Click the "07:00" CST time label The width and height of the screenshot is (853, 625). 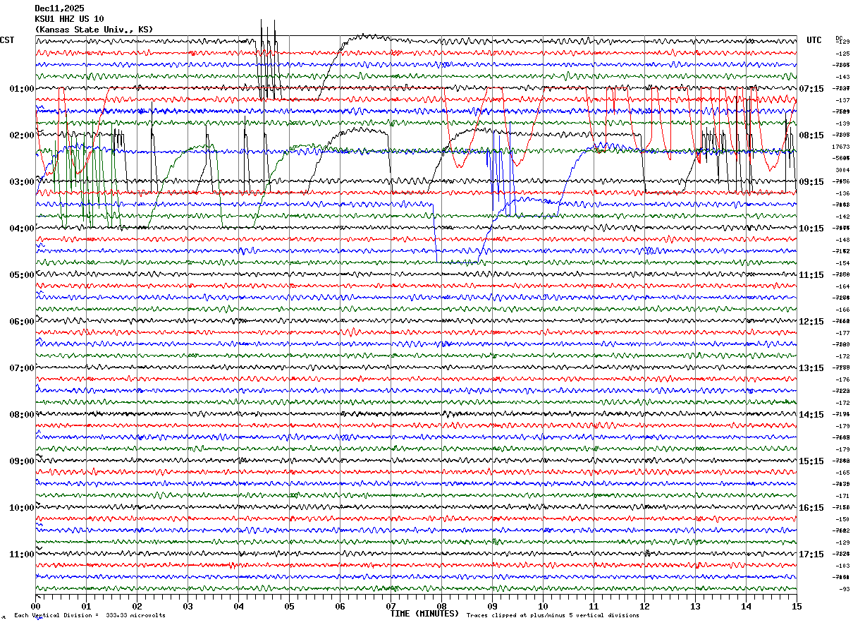pyautogui.click(x=22, y=368)
